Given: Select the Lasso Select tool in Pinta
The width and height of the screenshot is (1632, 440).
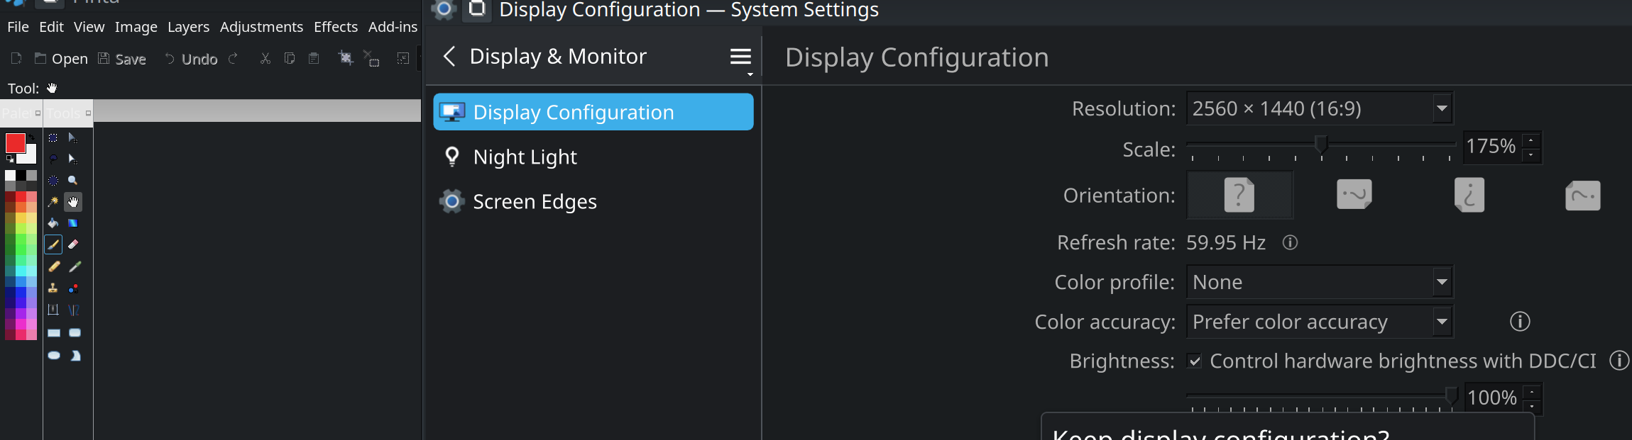Looking at the screenshot, I should point(53,159).
